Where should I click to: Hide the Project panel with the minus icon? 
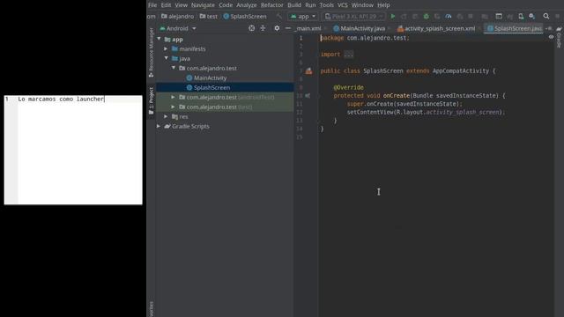pyautogui.click(x=288, y=28)
